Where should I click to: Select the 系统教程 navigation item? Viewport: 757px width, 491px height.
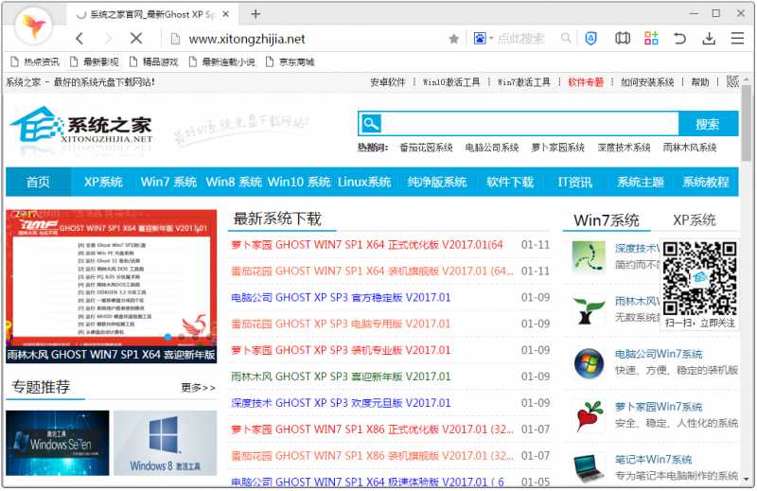(705, 182)
